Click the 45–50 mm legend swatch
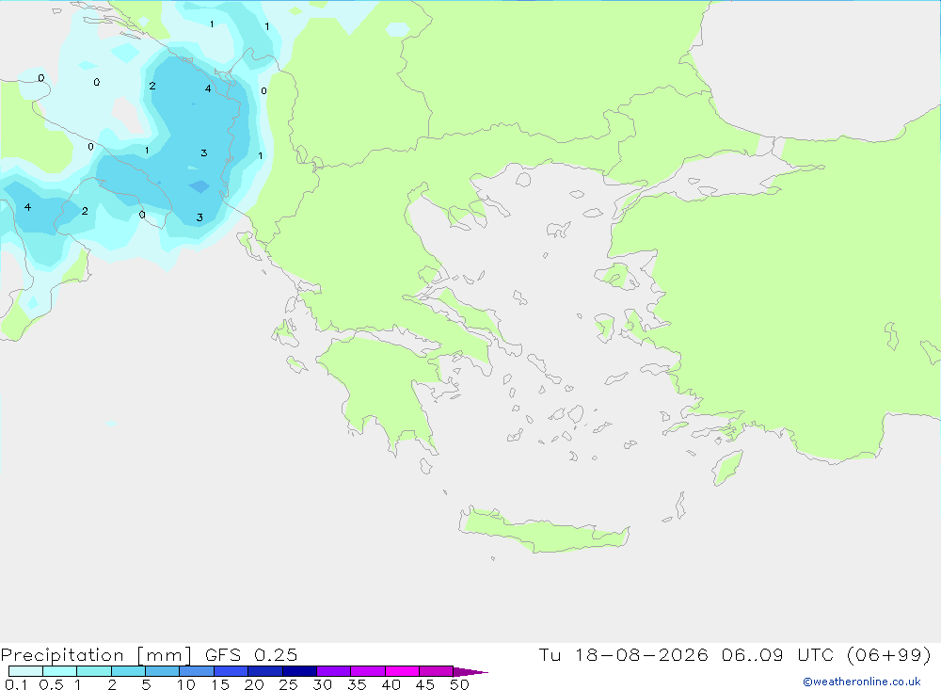 [437, 671]
